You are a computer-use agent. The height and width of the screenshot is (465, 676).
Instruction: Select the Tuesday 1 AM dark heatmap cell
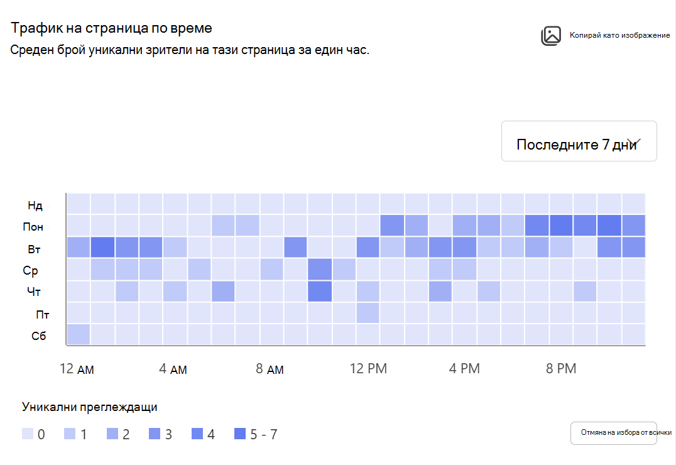[102, 247]
